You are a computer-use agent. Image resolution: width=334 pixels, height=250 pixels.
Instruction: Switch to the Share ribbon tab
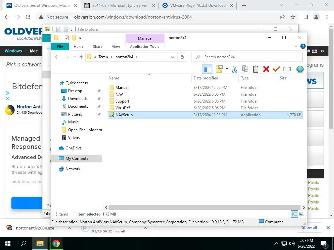98,47
